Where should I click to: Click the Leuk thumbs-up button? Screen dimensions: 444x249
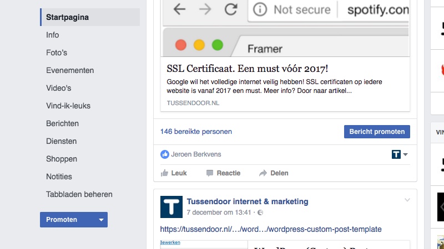coord(174,173)
